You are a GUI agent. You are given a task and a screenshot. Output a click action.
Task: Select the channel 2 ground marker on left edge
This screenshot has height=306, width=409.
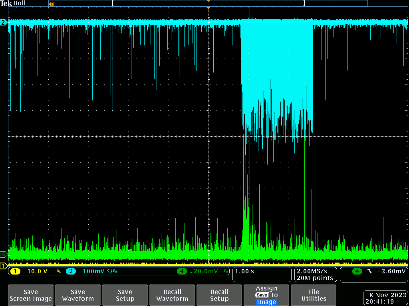click(x=4, y=23)
